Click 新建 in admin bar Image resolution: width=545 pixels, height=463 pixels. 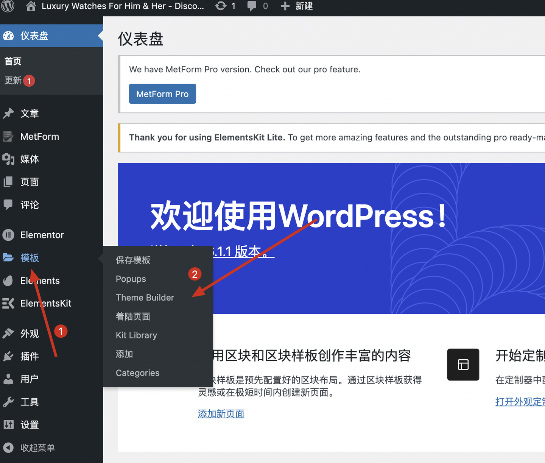pos(304,6)
